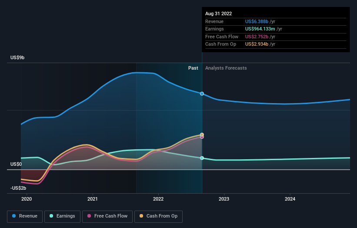Click the US$964.133m earnings value

click(260, 29)
